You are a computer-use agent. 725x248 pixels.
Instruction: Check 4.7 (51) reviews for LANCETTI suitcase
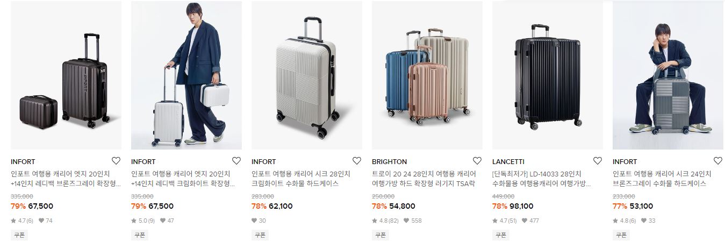(505, 221)
